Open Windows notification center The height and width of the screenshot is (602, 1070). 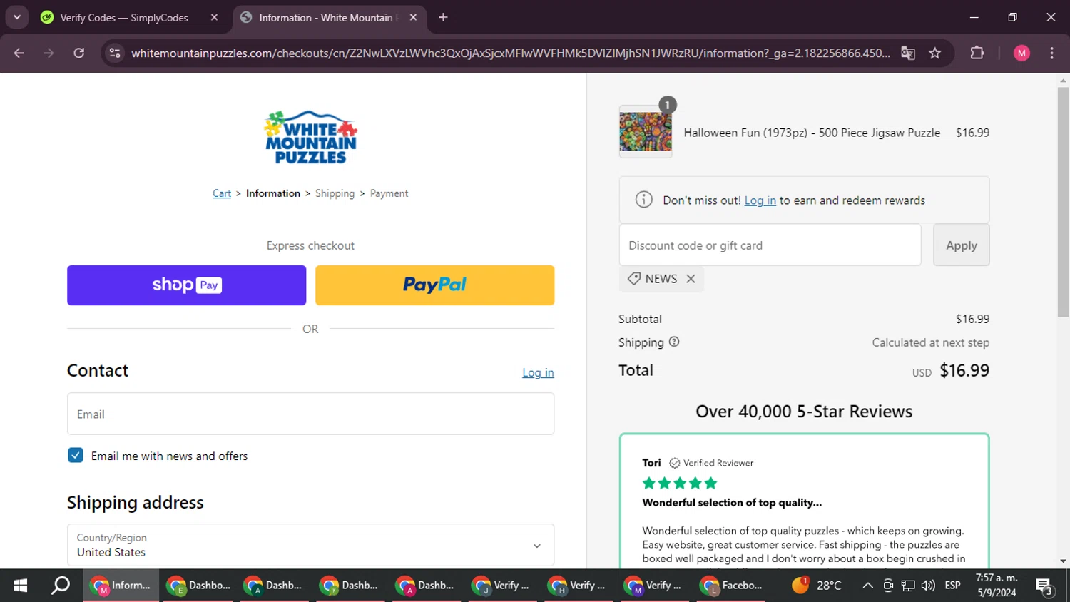[1045, 586]
